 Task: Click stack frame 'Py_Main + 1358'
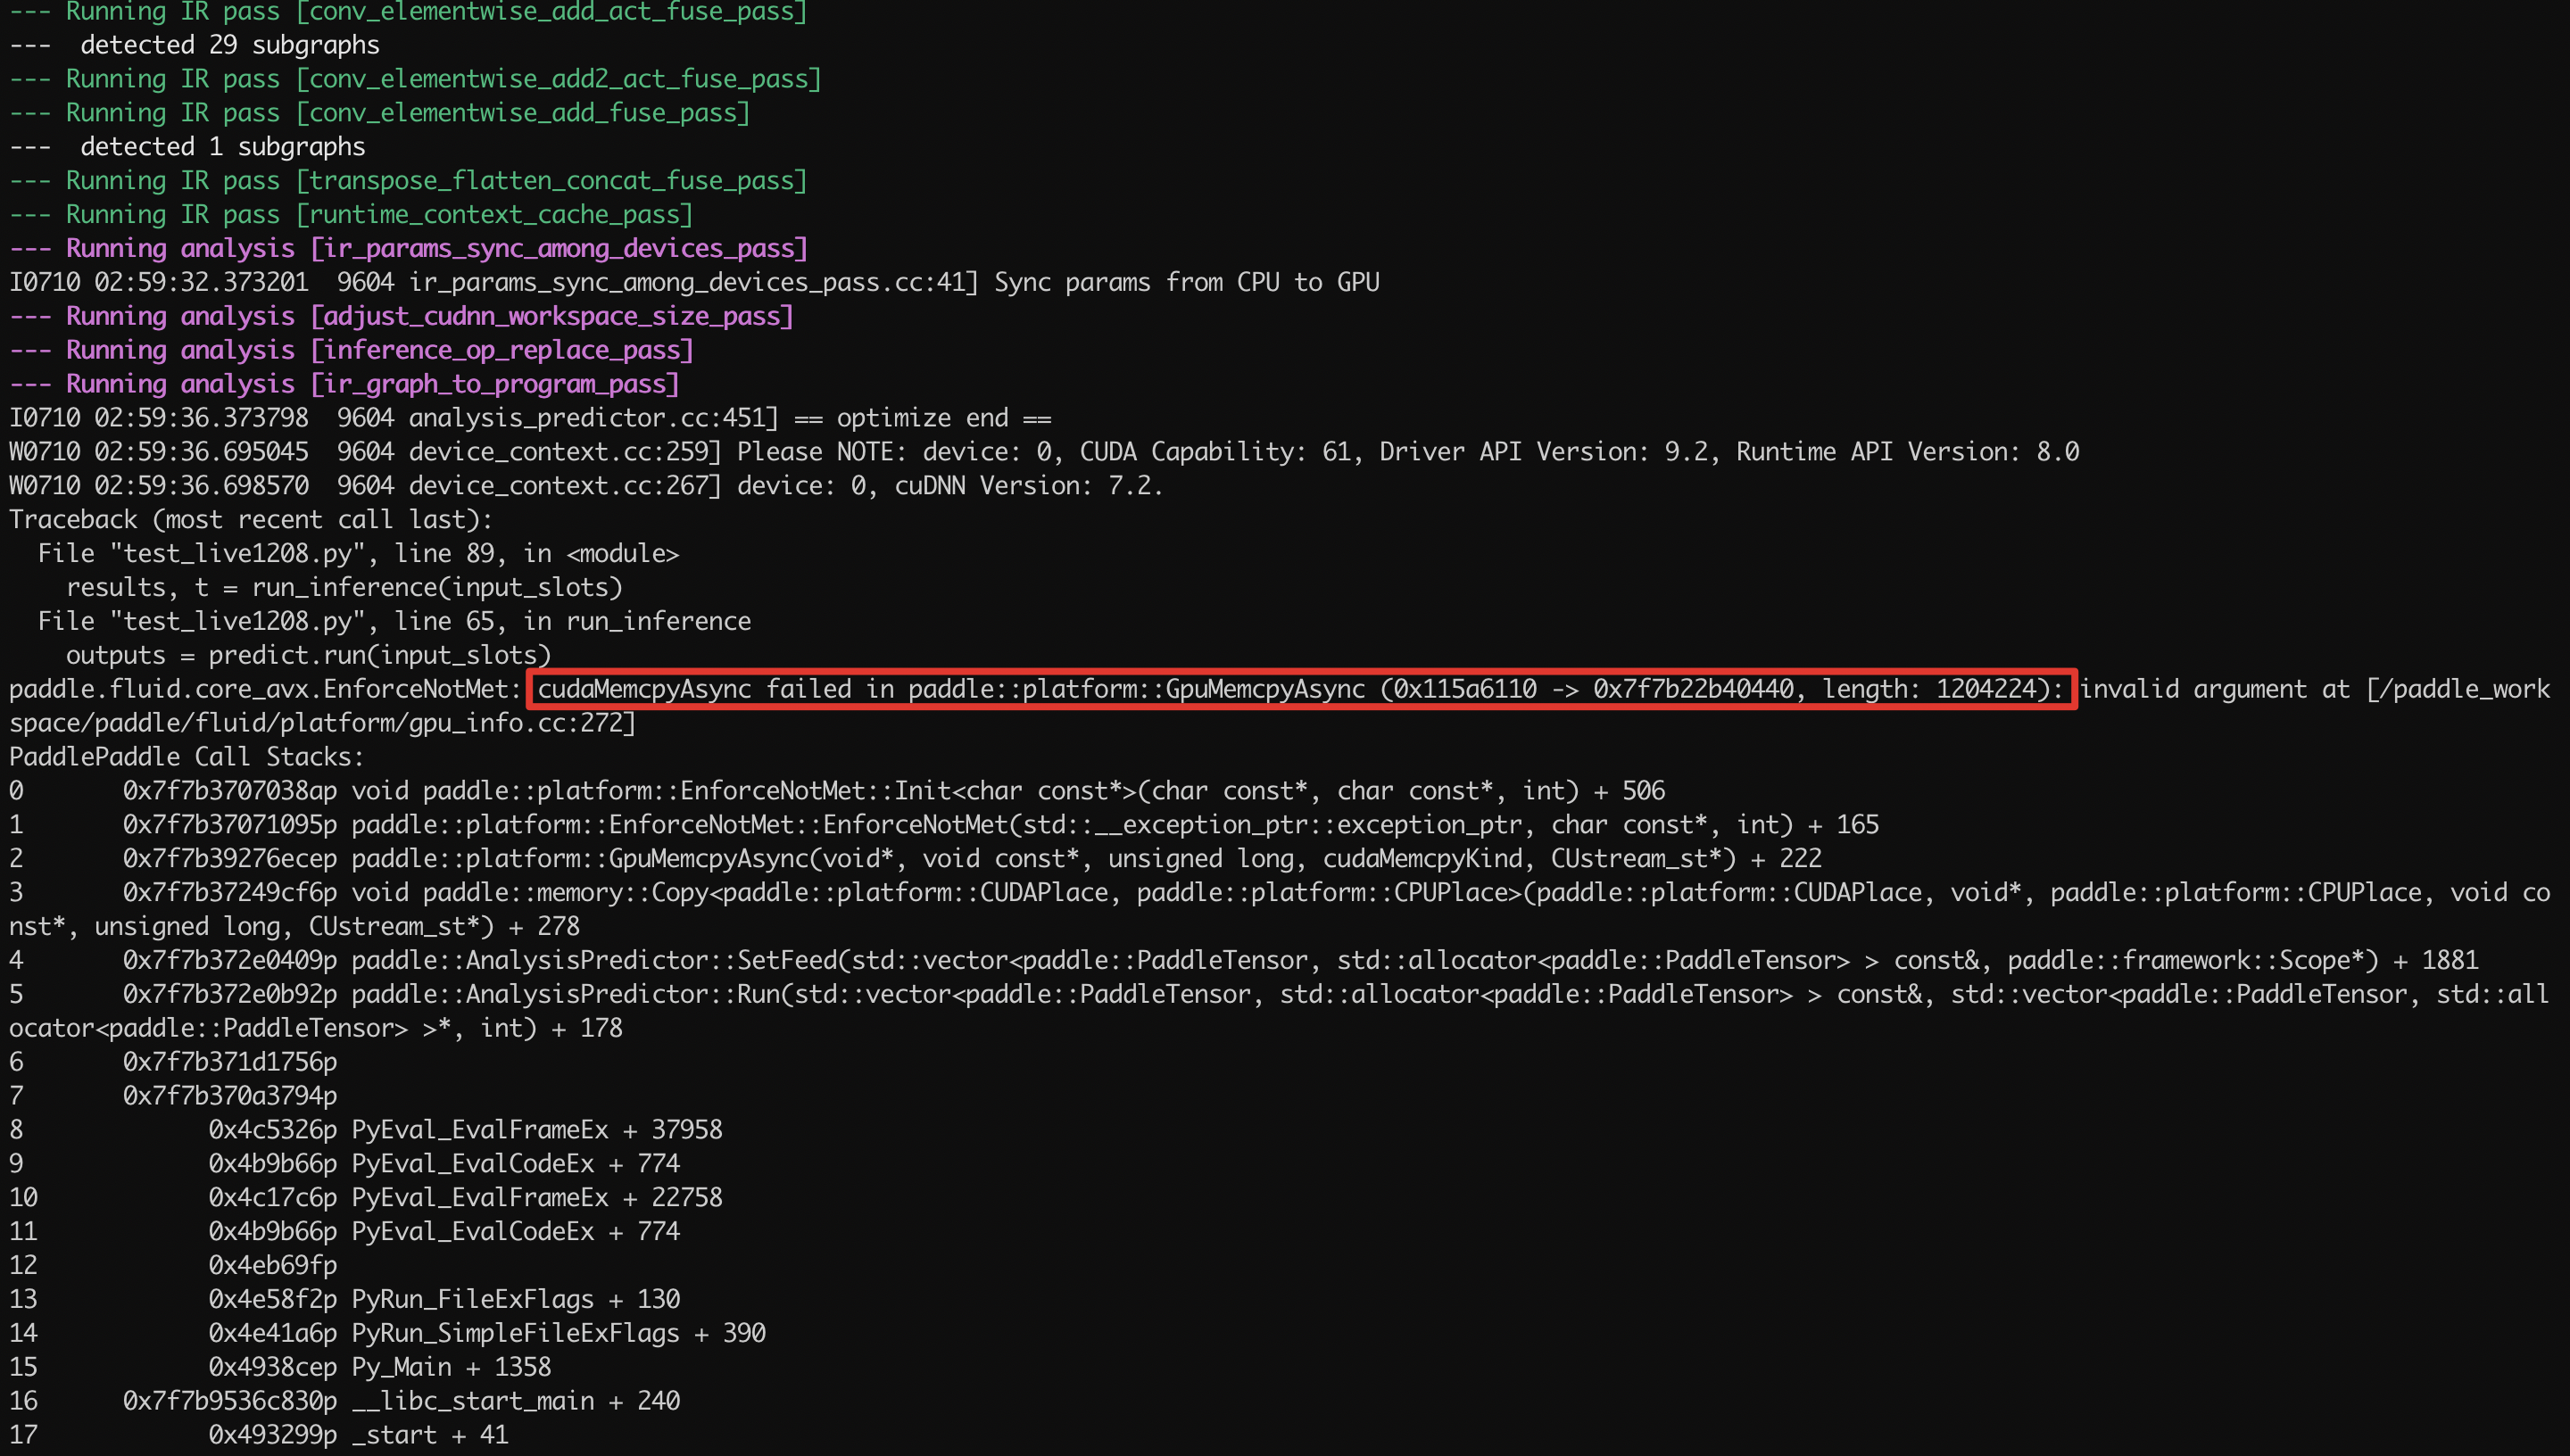(451, 1367)
